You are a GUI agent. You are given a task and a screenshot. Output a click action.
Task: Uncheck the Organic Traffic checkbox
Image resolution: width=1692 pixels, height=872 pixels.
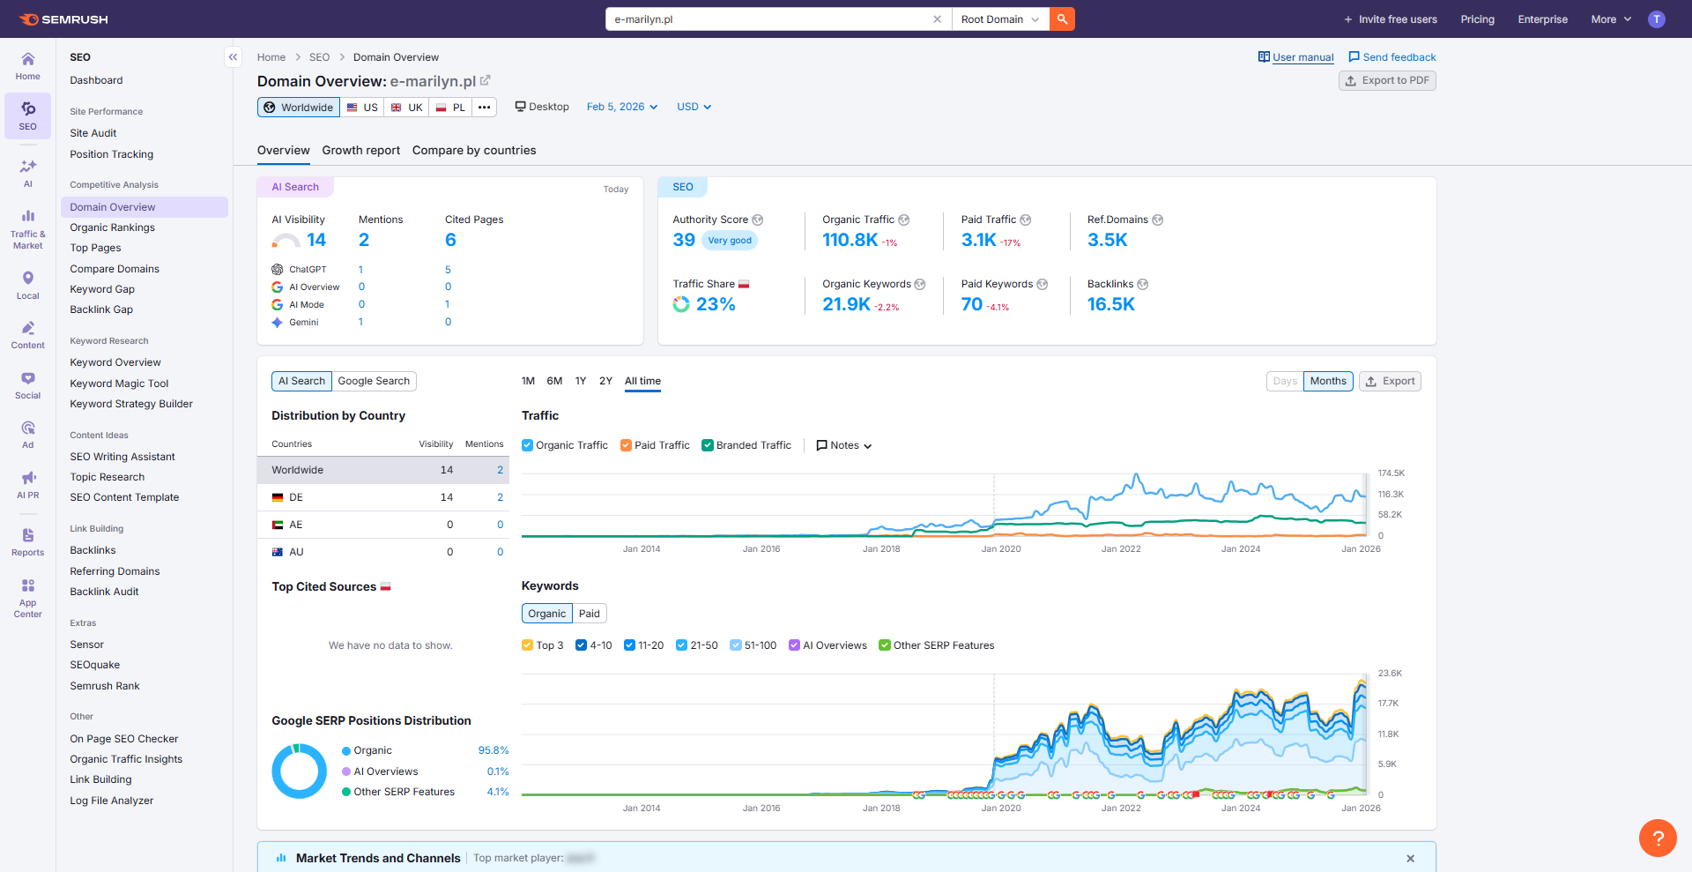tap(527, 445)
